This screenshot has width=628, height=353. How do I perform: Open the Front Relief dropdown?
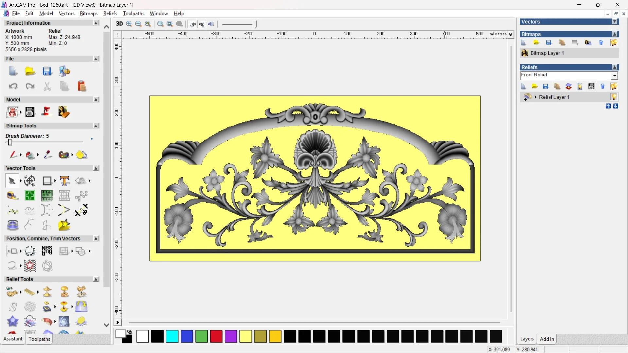pos(614,76)
